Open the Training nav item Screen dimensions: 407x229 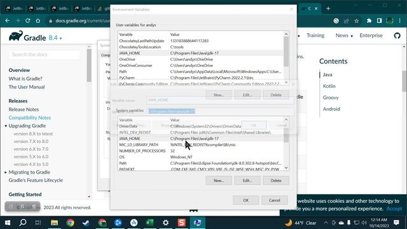coord(315,36)
